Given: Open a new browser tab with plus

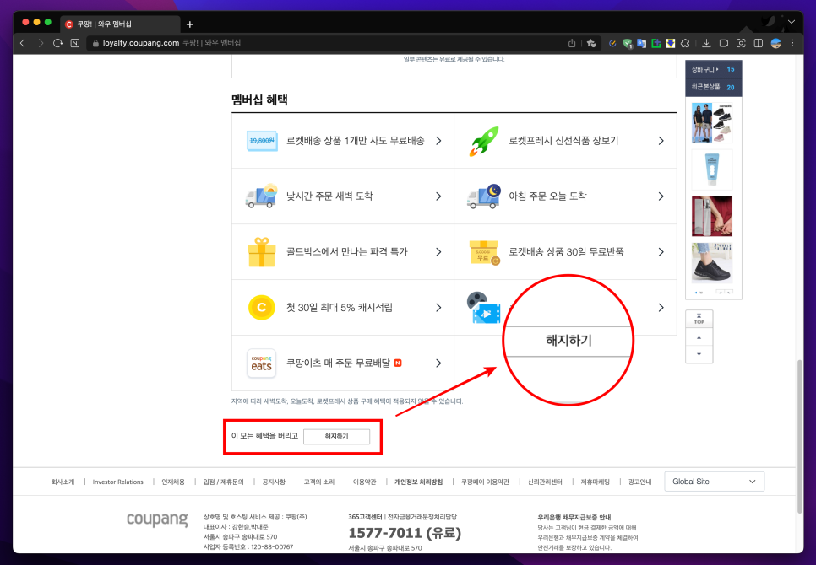Looking at the screenshot, I should click(x=190, y=24).
